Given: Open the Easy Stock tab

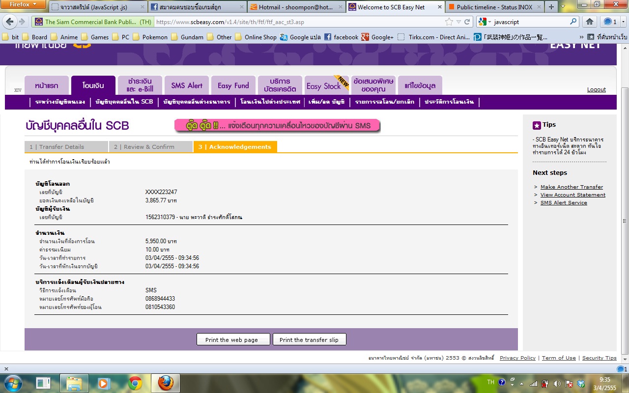Looking at the screenshot, I should [327, 85].
